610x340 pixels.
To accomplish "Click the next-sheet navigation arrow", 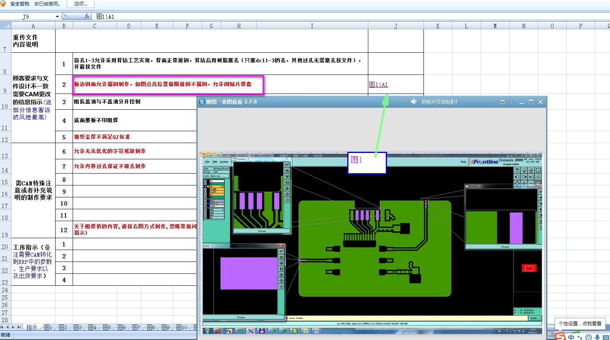I will pos(13,327).
